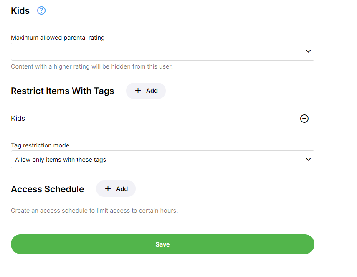Open Maximum allowed parental rating field
Screen dimensions: 357x277
tap(159, 51)
